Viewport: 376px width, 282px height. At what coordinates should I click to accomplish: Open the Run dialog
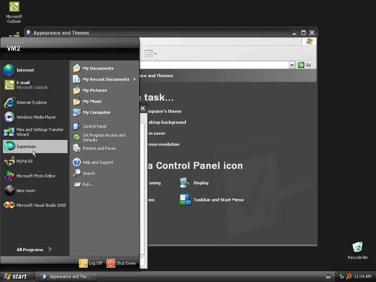105,184
